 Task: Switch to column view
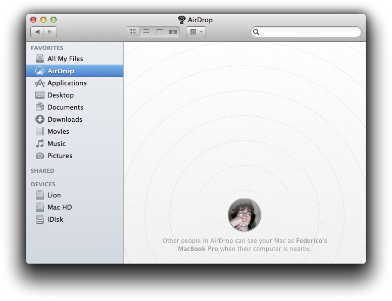[160, 32]
